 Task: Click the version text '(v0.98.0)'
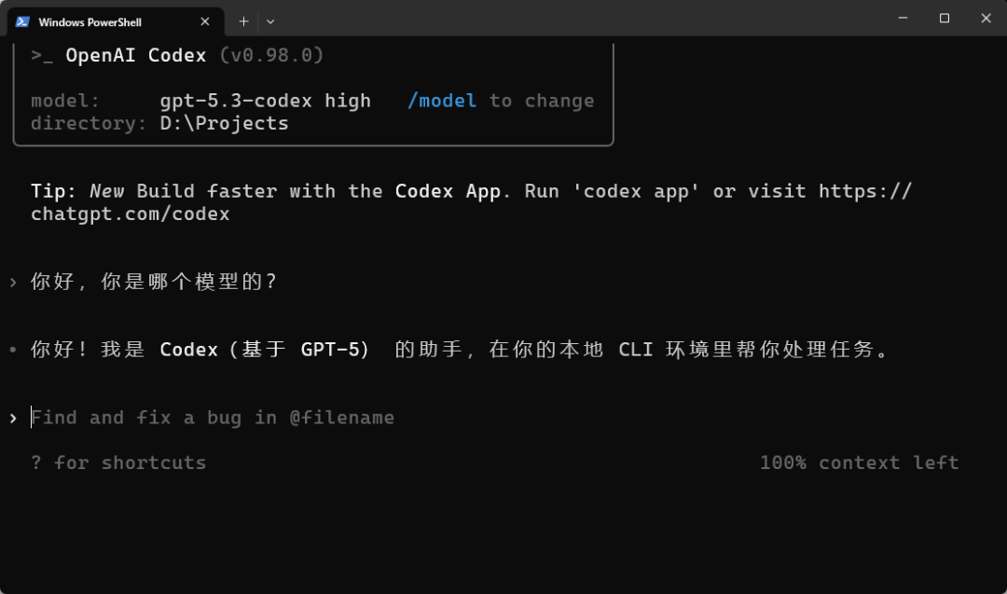click(x=271, y=55)
